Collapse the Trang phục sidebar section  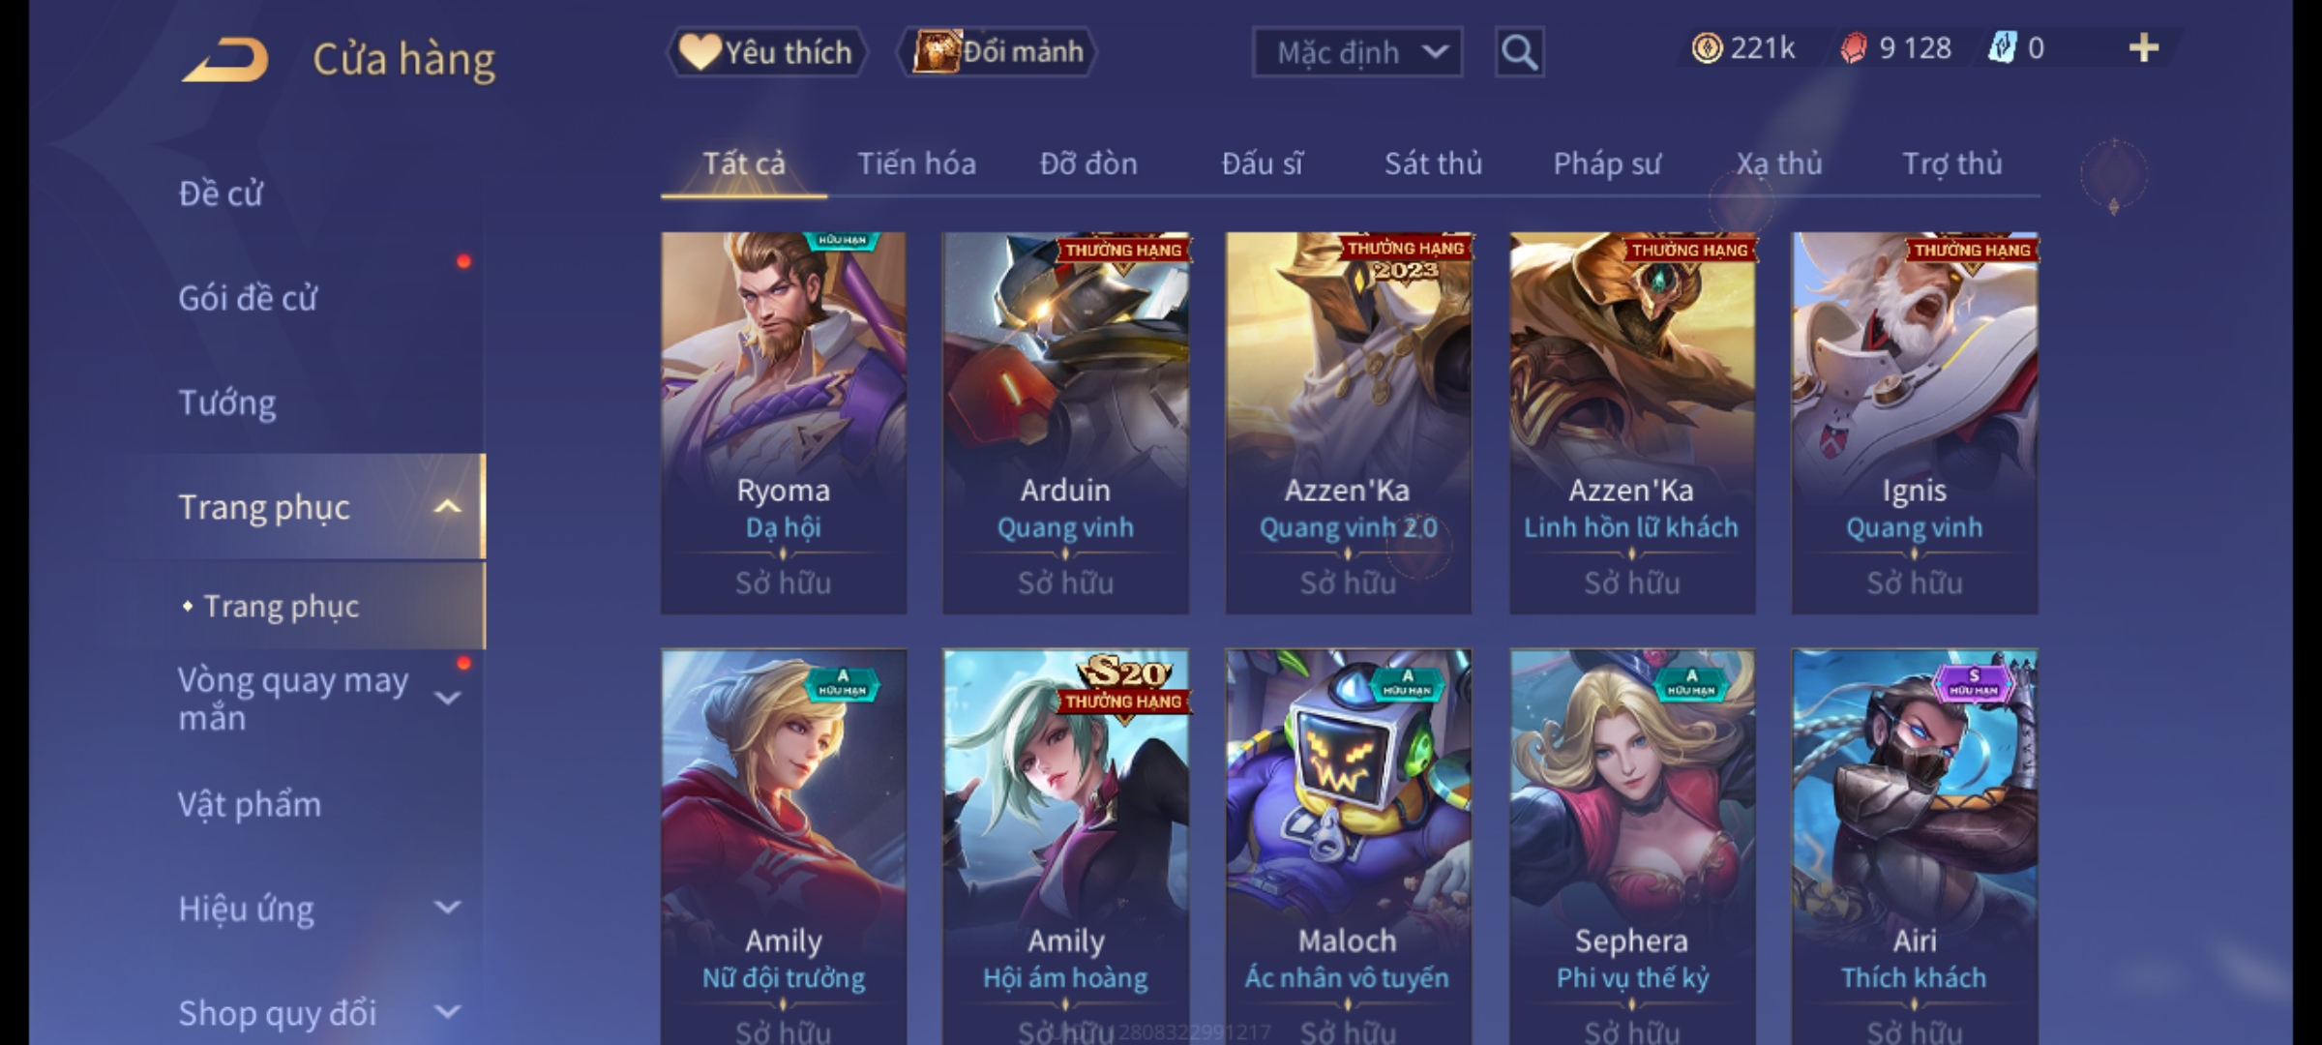pyautogui.click(x=447, y=507)
